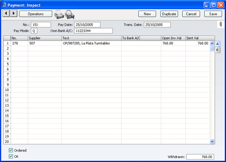226x162 pixels.
Task: Switch to flip A of the grid
Action: (218, 44)
